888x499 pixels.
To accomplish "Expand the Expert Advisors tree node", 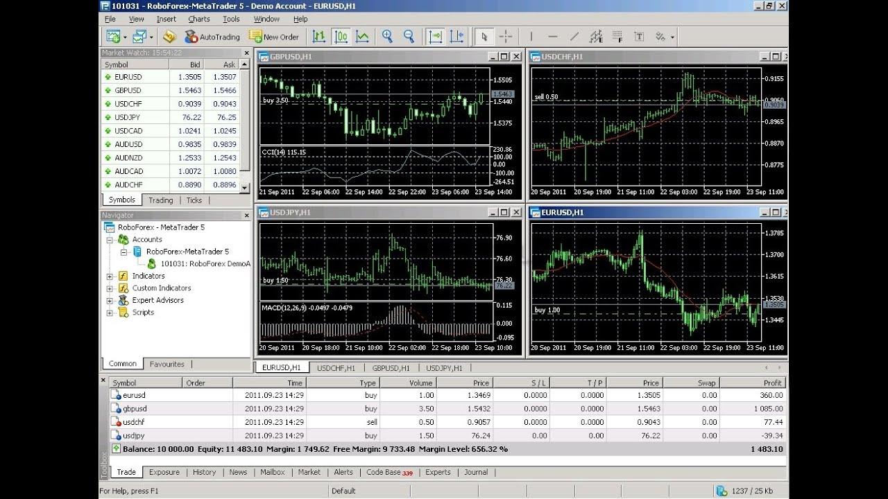I will point(110,301).
